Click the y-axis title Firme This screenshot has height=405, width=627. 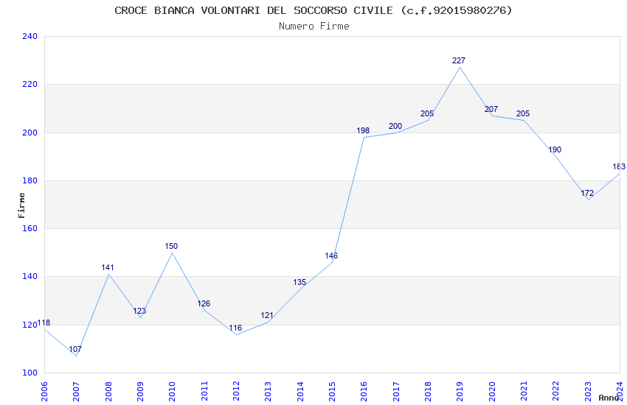[21, 205]
